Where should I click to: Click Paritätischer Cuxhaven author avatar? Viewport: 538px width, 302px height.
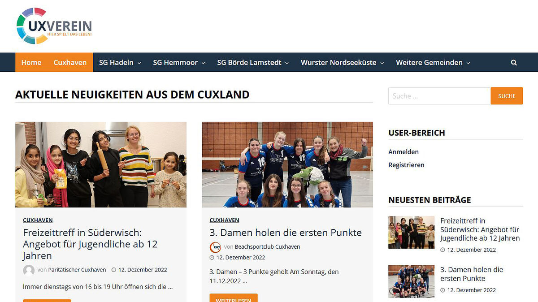pos(29,270)
